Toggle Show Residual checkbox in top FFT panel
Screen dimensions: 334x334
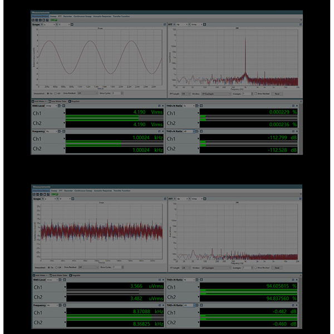[257, 94]
